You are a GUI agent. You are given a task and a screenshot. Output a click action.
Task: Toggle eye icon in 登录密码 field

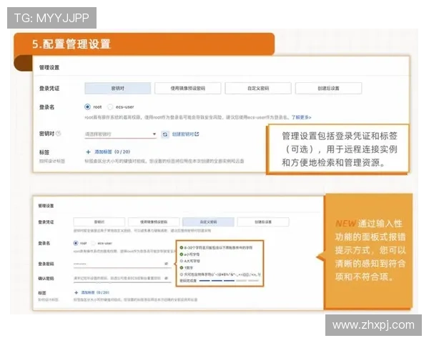[166, 264]
